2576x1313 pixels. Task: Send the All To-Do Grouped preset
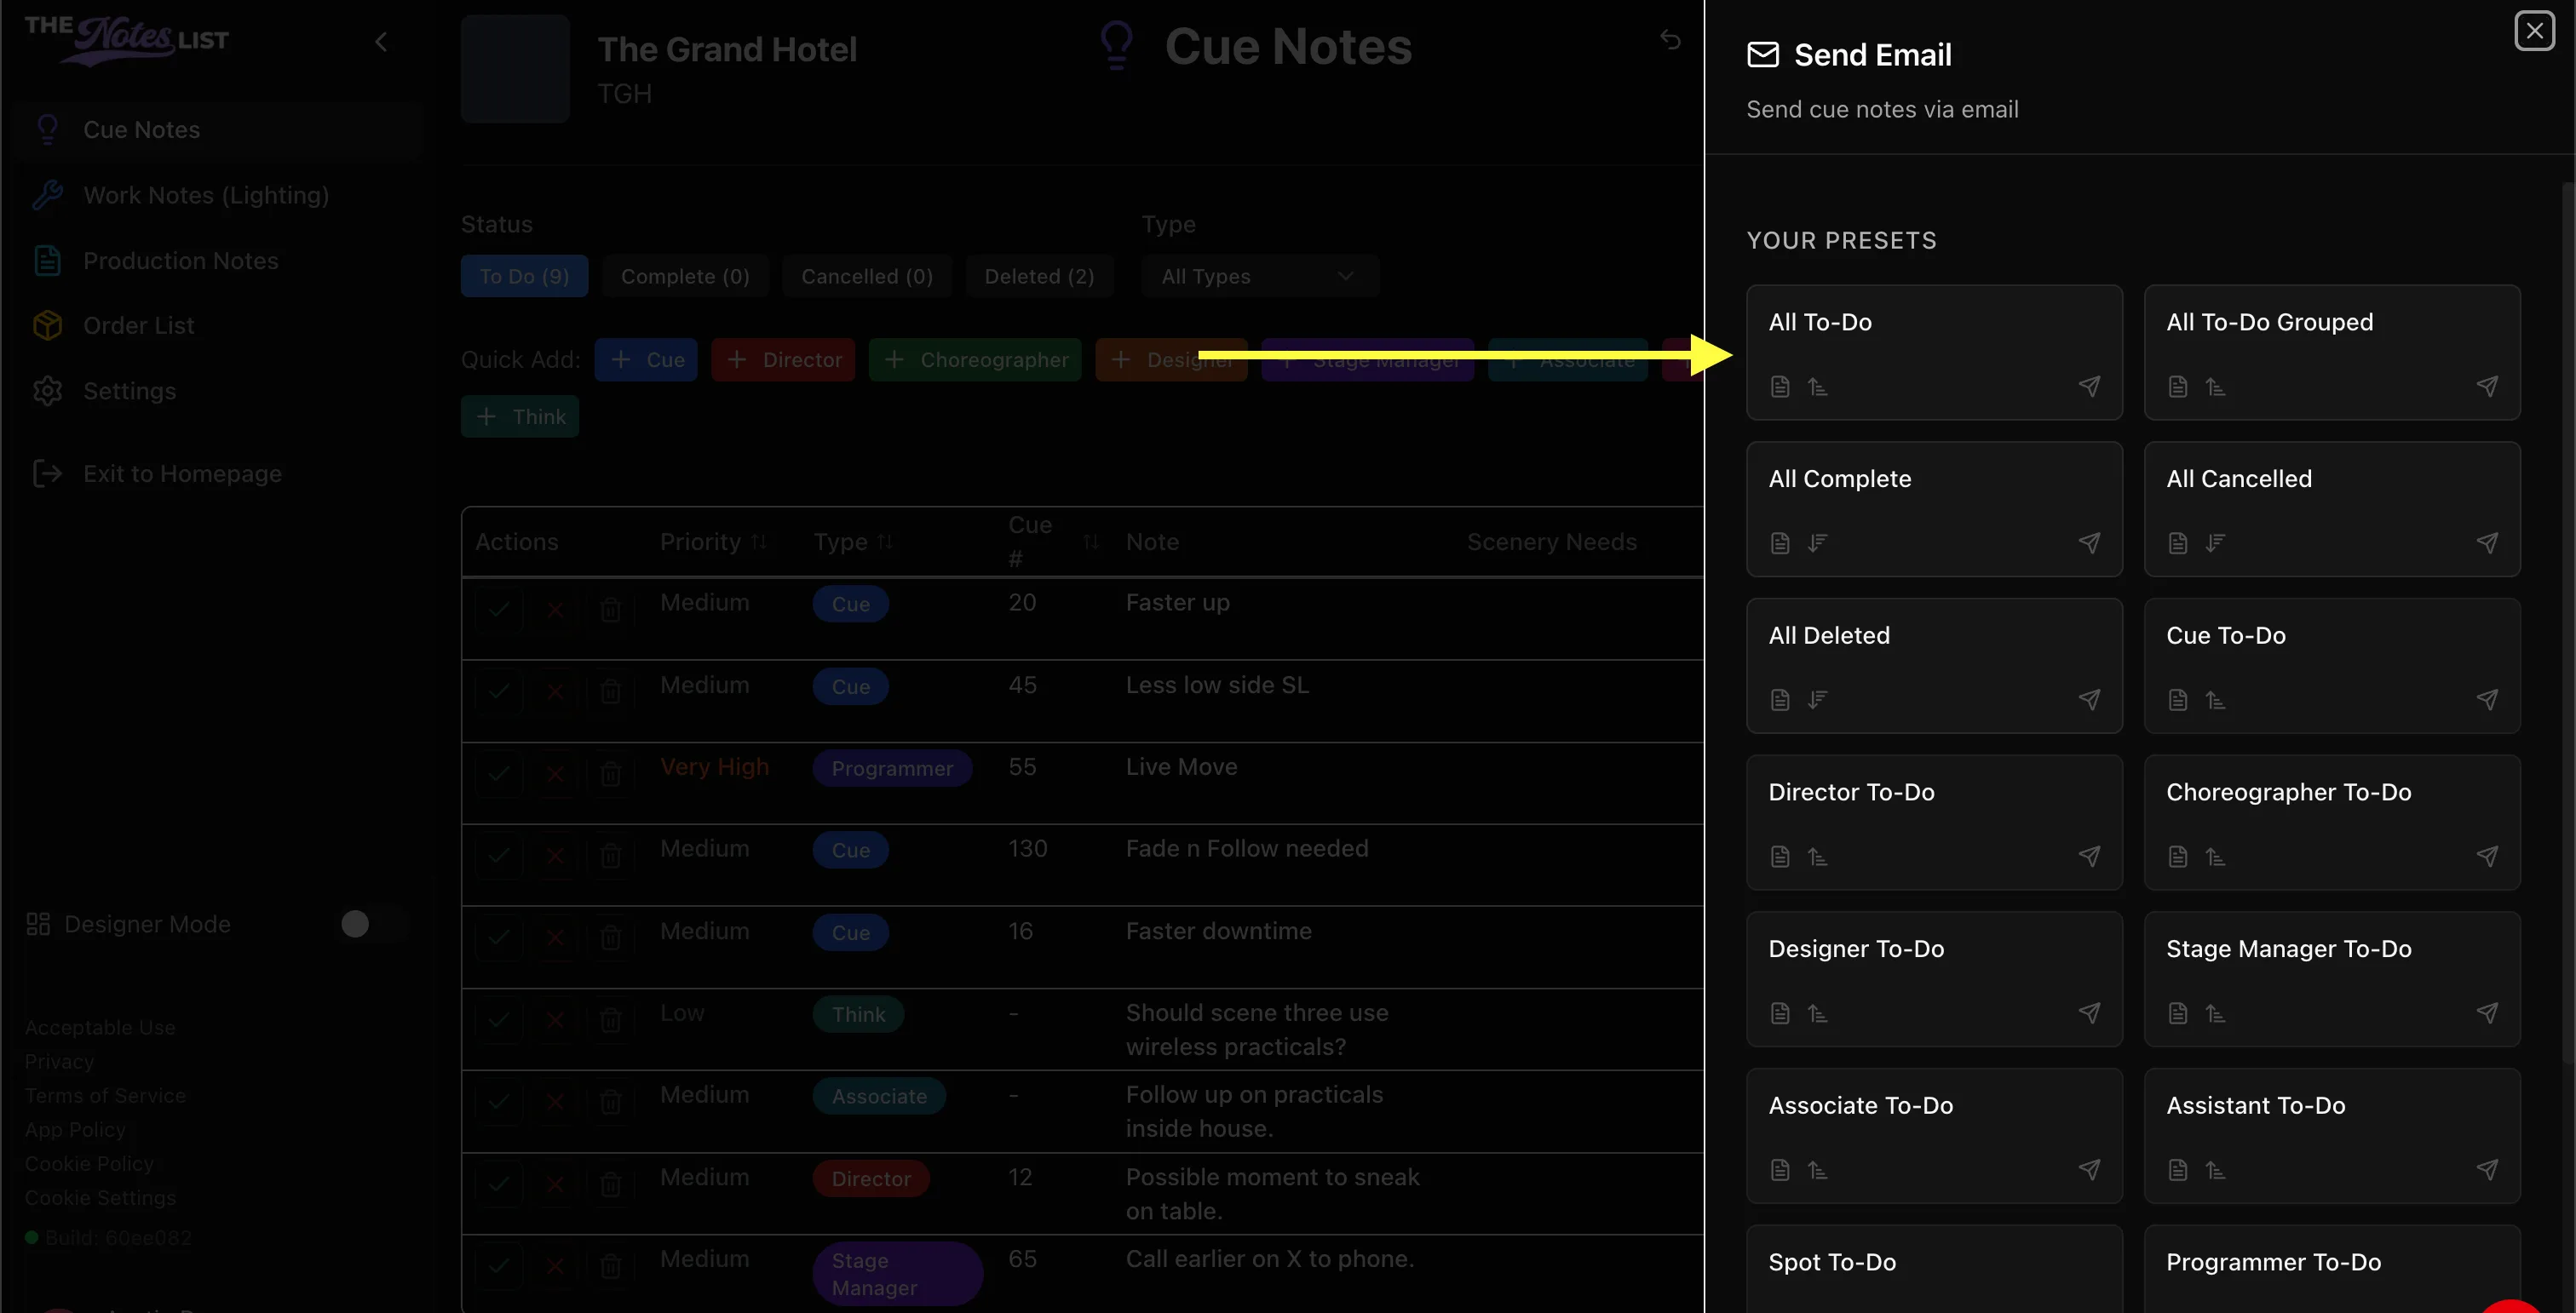pyautogui.click(x=2487, y=387)
